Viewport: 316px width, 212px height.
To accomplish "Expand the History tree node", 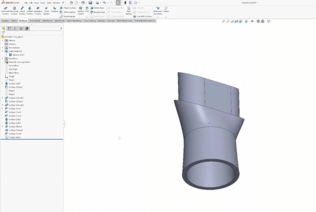I will (x=3, y=41).
